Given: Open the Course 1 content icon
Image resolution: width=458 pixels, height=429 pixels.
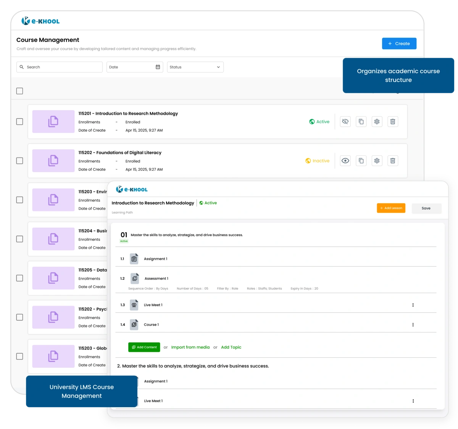Looking at the screenshot, I should tap(134, 324).
